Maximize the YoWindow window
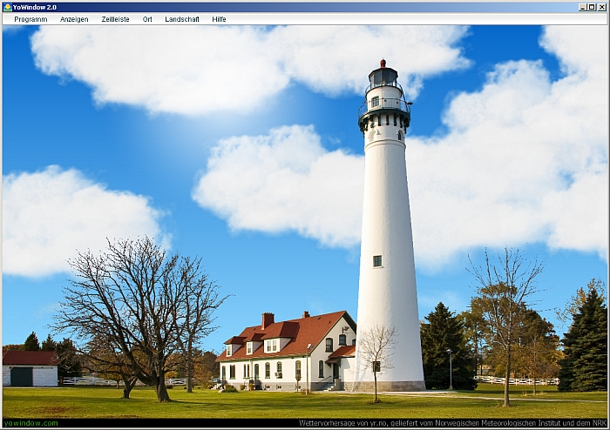Image resolution: width=610 pixels, height=430 pixels. point(592,7)
